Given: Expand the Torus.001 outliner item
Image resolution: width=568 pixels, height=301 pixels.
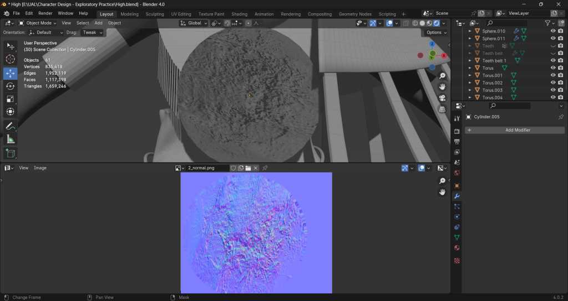Looking at the screenshot, I should (470, 75).
